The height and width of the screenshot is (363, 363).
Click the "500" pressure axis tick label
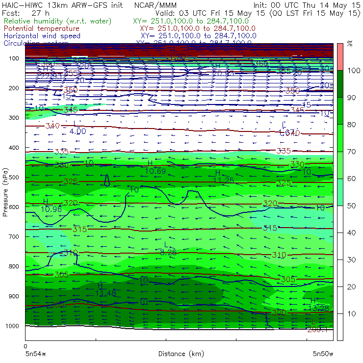[14, 177]
